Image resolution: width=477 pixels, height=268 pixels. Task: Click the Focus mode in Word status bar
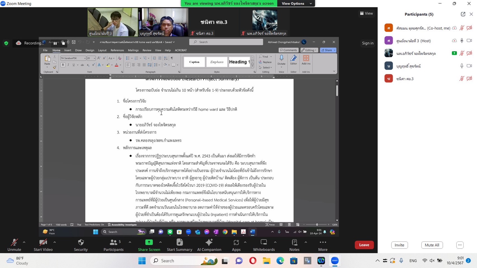click(x=270, y=224)
